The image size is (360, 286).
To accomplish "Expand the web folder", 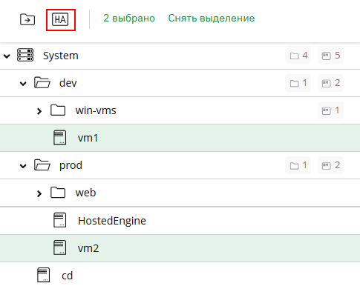I will pos(39,193).
